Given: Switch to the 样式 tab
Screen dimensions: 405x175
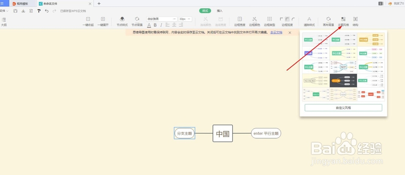Looking at the screenshot, I should pos(205,11).
